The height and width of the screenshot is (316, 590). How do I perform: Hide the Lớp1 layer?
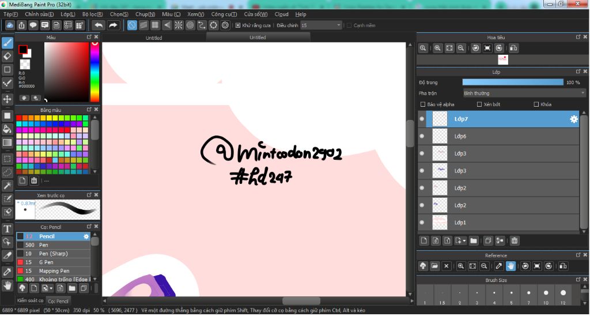point(422,223)
